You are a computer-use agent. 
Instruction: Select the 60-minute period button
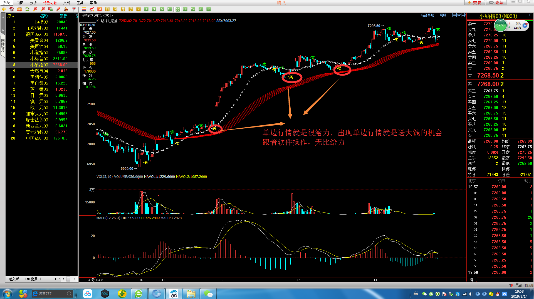[x=185, y=9]
